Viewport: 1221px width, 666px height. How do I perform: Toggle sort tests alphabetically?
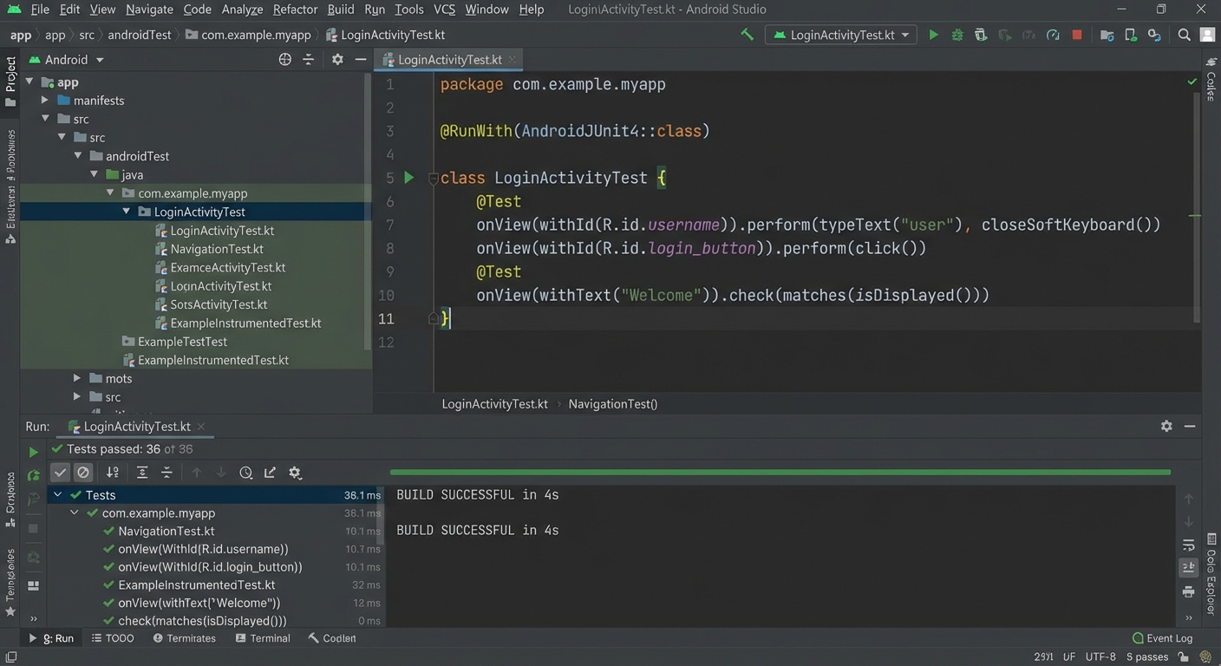tap(112, 472)
